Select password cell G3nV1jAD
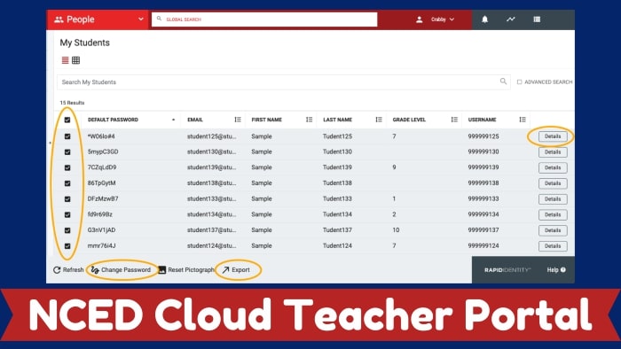621x349 pixels. (101, 230)
